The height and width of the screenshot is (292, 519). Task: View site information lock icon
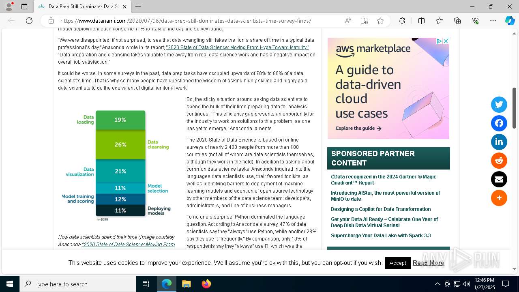pyautogui.click(x=51, y=21)
